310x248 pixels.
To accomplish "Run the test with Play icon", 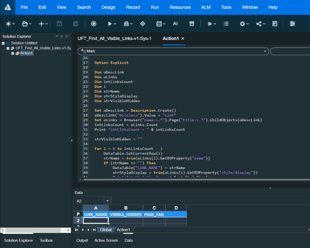I will 110,24.
